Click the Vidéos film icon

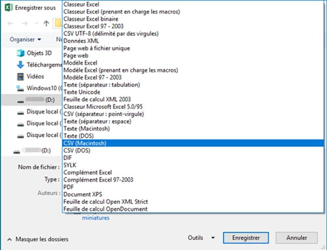pyautogui.click(x=20, y=76)
